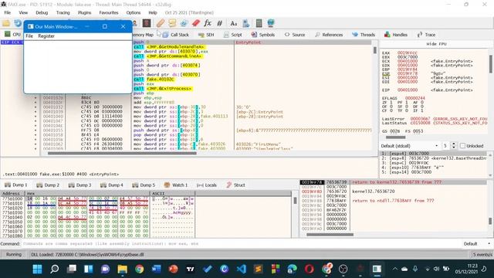Open Google Chrome from taskbar
494x278 pixels.
[139, 269]
